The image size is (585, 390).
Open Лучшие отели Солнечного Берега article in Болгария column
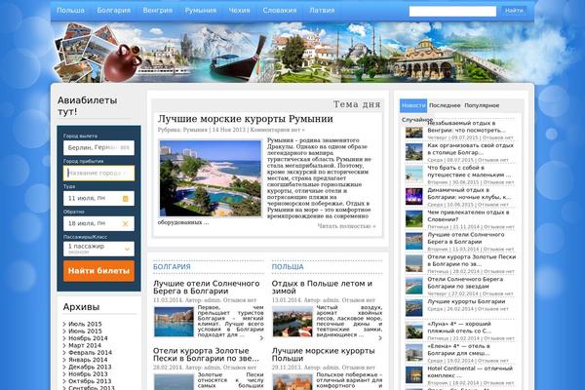(207, 287)
